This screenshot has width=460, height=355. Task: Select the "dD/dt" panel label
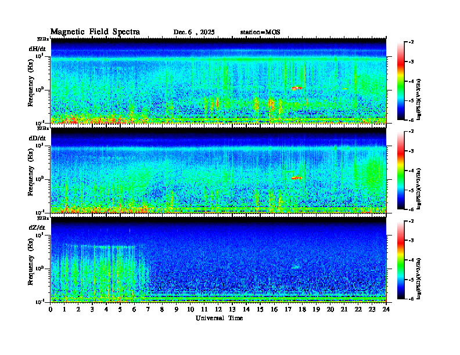pyautogui.click(x=37, y=138)
